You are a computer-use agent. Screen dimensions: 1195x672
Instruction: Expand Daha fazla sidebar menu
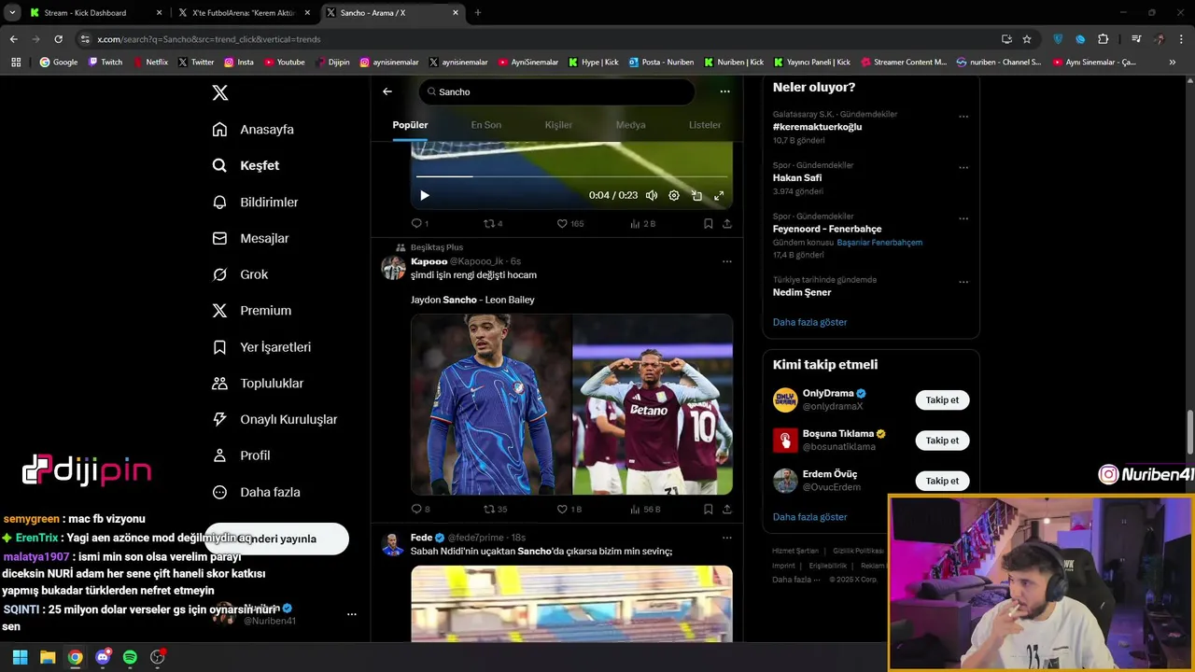[x=256, y=492]
